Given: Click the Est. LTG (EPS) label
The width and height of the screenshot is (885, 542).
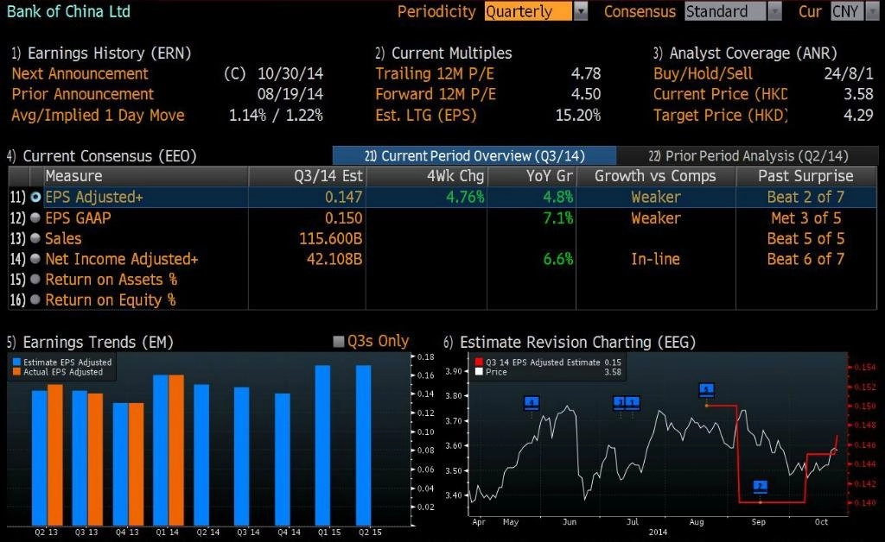Looking at the screenshot, I should [x=426, y=115].
